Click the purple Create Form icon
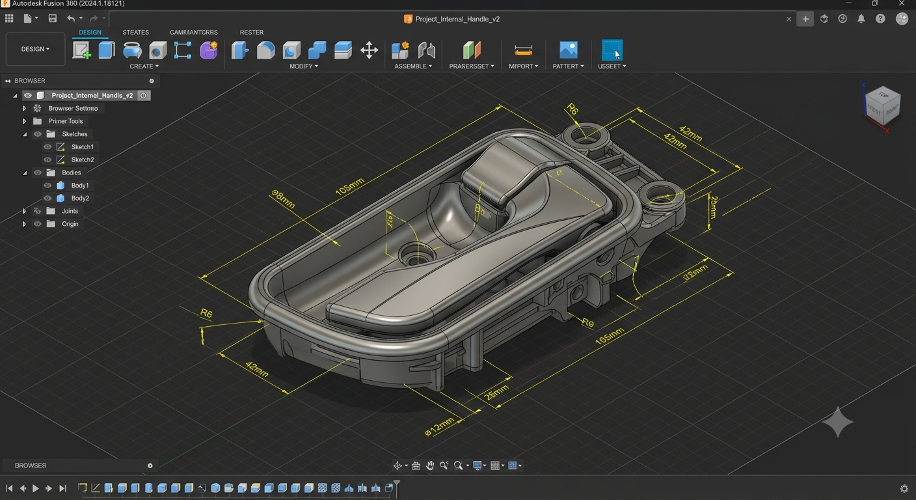 click(x=209, y=50)
